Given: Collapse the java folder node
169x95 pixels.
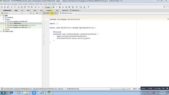Looking at the screenshot, I should point(3,19).
